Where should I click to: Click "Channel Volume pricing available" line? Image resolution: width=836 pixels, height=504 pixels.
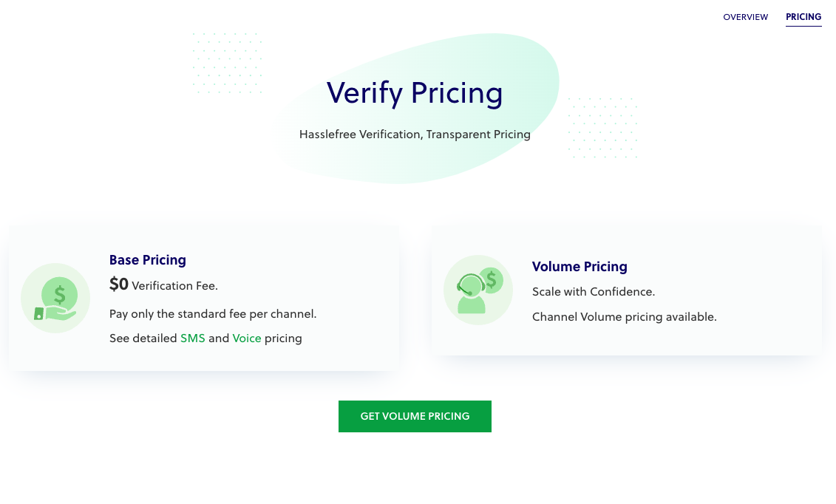click(625, 317)
